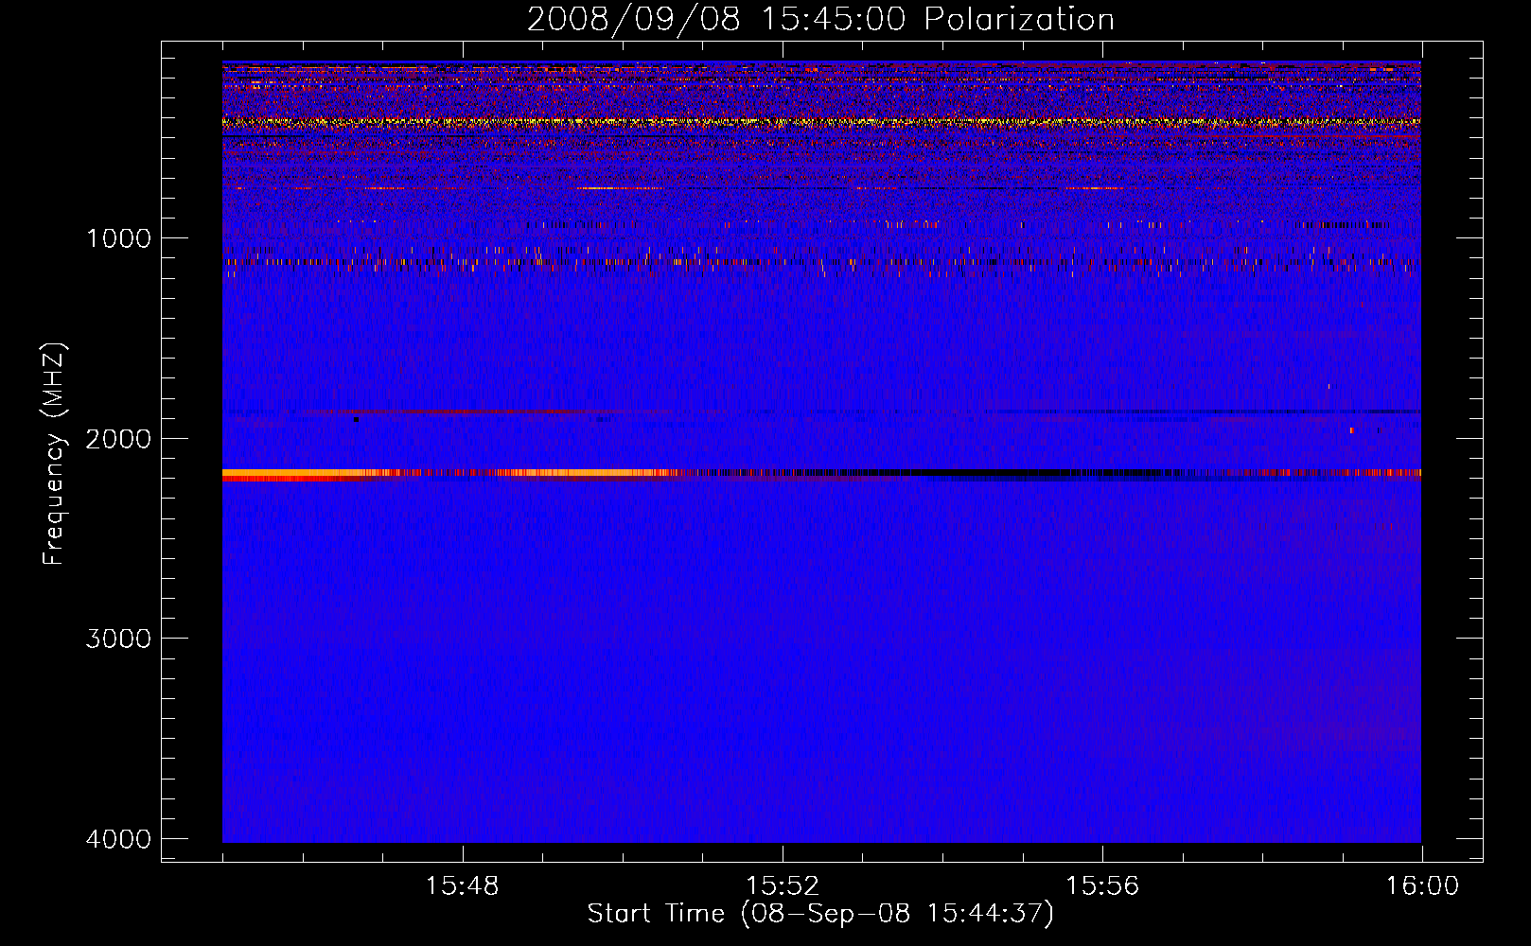
Task: Click the '1000' frequency tick label
Action: (118, 237)
